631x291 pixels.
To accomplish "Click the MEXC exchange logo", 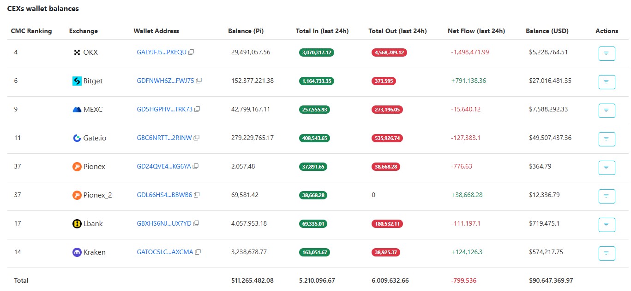I will (x=77, y=109).
